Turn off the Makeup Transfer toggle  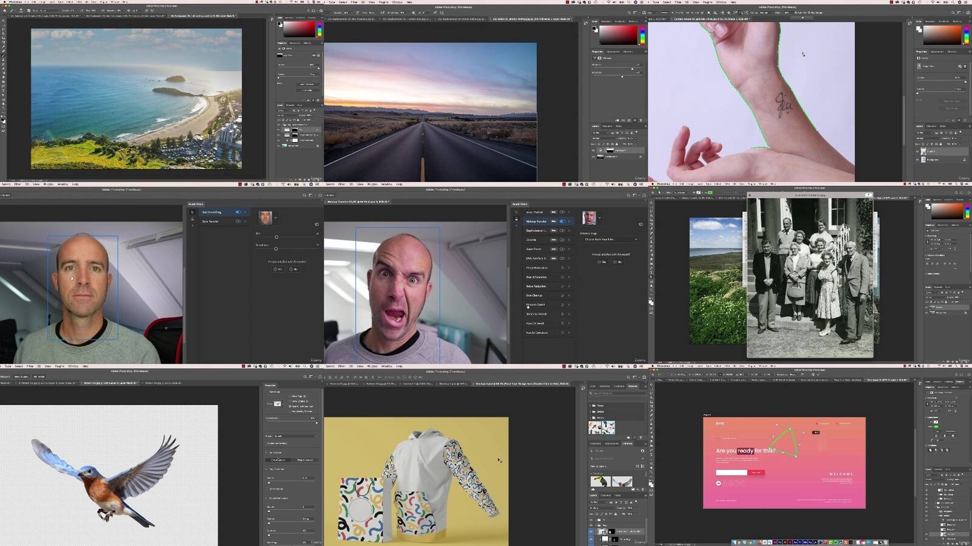click(x=563, y=221)
